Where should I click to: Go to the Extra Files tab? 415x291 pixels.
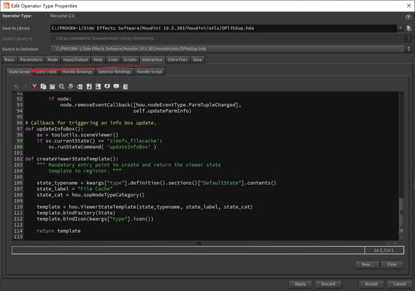pyautogui.click(x=178, y=60)
